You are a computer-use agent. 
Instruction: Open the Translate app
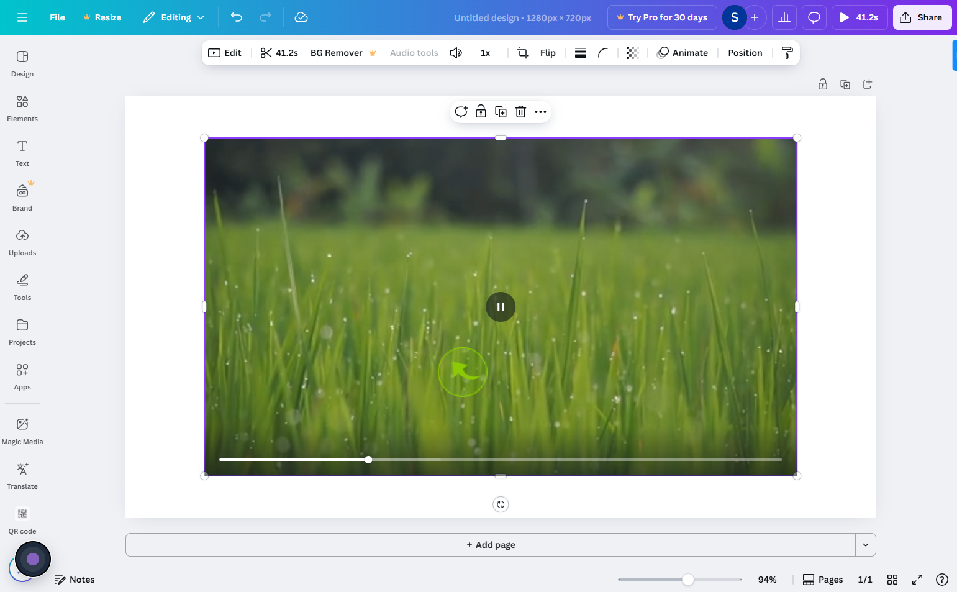22,476
